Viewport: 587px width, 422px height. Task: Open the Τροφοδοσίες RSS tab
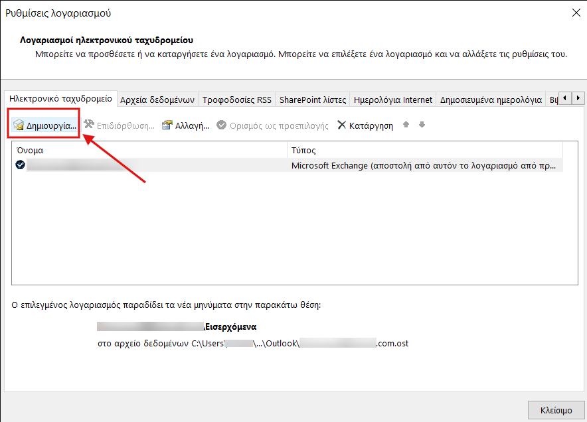(x=236, y=100)
